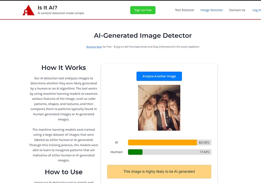Screen dimensions: 261x183
Task: Click the Human label beside the green bar
Action: (x=116, y=152)
